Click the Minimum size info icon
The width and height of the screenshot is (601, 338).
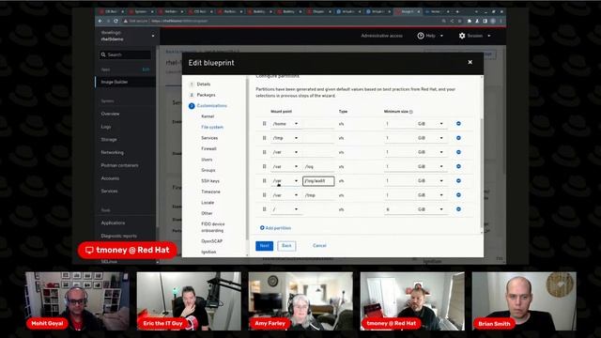(x=411, y=112)
